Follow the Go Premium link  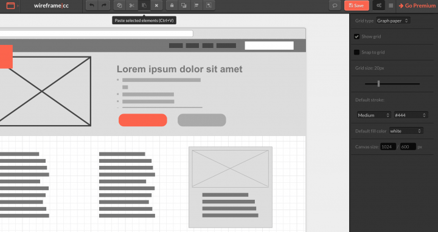(417, 5)
